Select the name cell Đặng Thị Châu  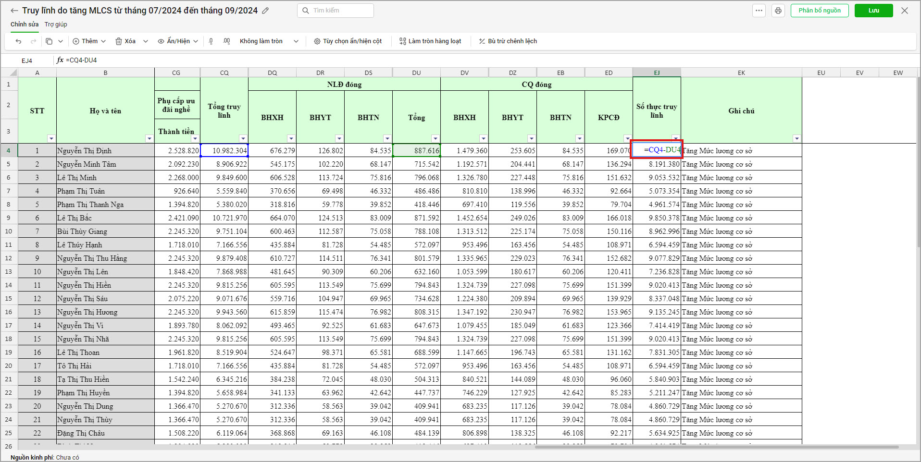[106, 433]
